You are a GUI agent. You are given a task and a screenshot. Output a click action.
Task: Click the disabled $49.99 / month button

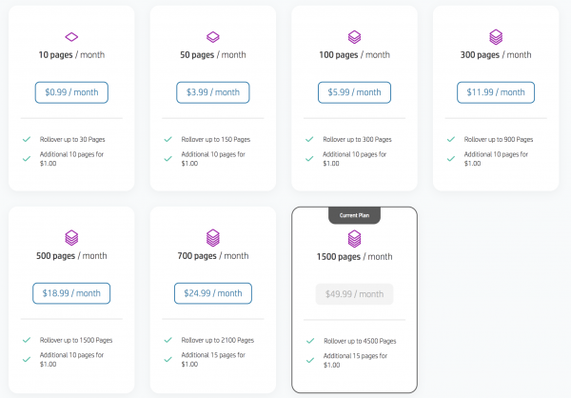tap(355, 294)
